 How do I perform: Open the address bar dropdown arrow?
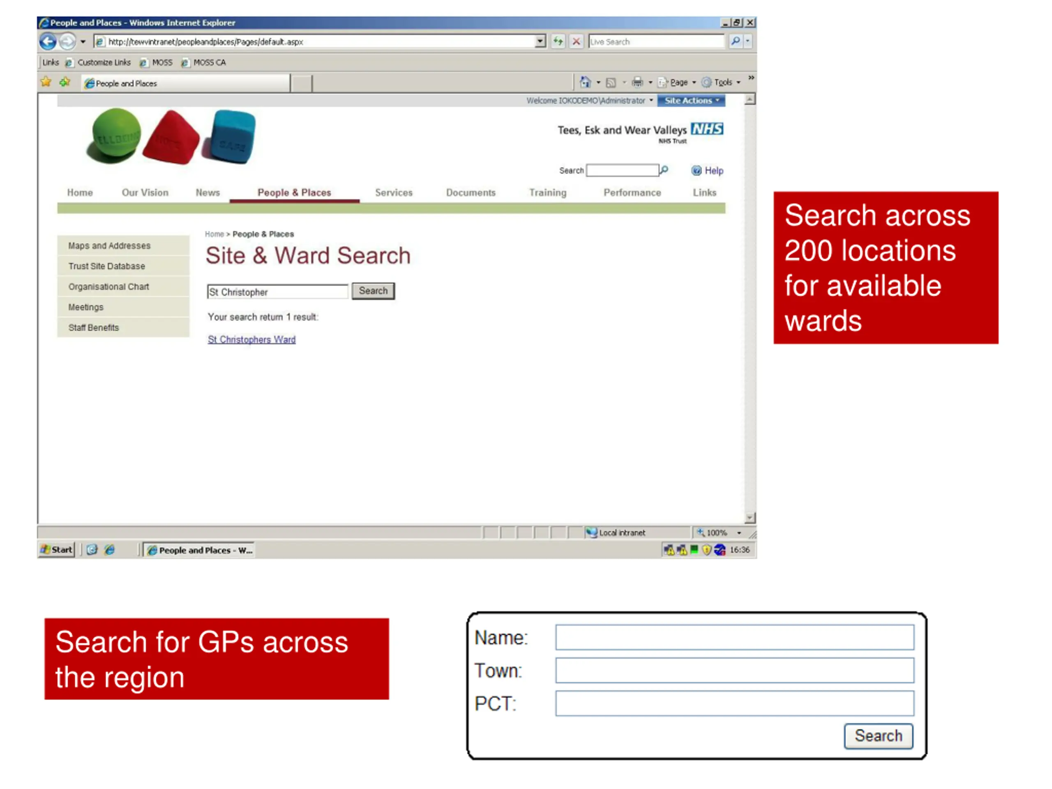click(x=540, y=42)
